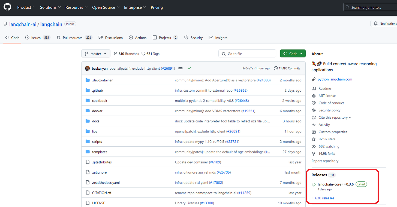Open the .readthedocs.yaml file

[x=106, y=183]
